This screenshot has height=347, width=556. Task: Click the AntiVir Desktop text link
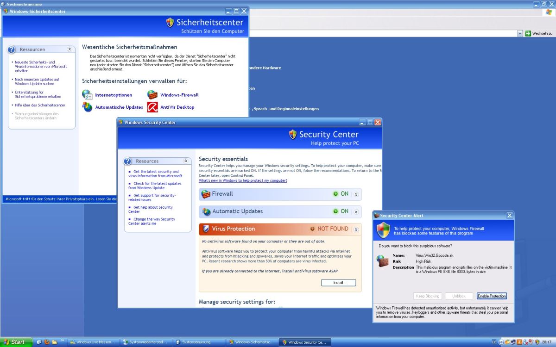click(177, 107)
